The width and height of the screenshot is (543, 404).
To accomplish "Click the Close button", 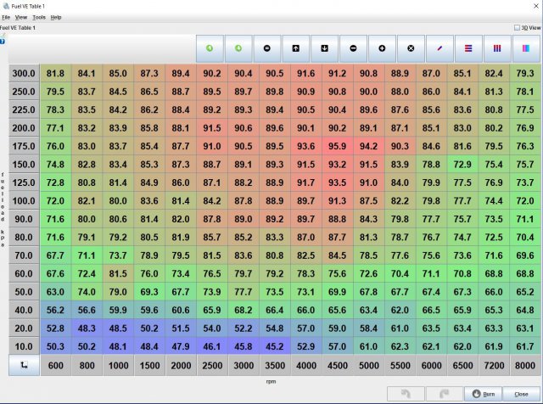I will pos(520,394).
